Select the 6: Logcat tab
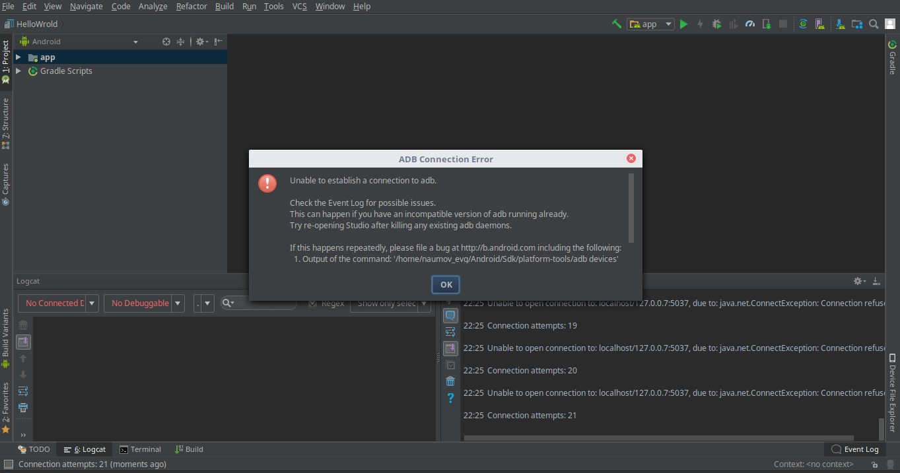900x473 pixels. point(85,449)
